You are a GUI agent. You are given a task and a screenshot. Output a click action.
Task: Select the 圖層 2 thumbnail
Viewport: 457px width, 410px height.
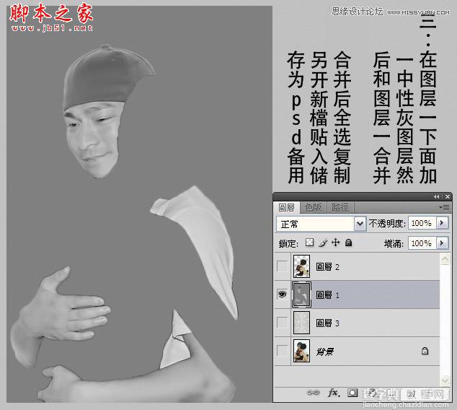(301, 266)
